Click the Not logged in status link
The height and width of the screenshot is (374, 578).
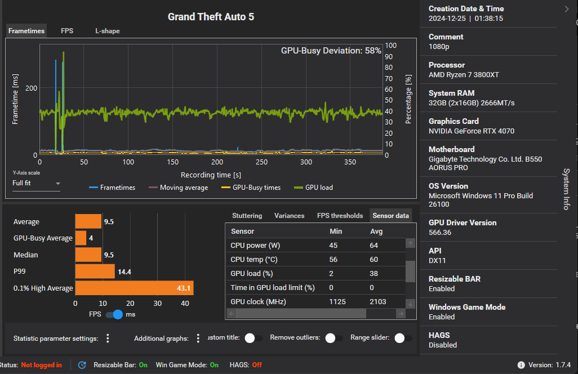[41, 365]
